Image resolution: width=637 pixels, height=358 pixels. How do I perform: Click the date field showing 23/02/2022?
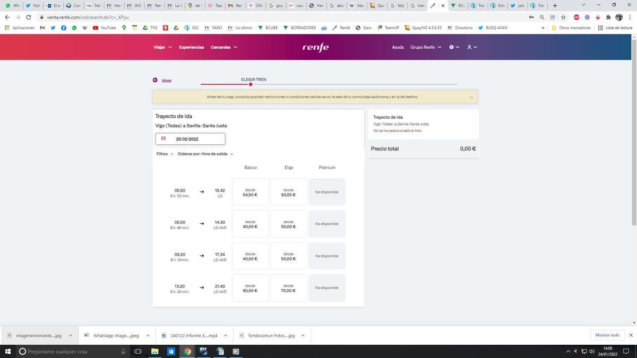coord(192,138)
